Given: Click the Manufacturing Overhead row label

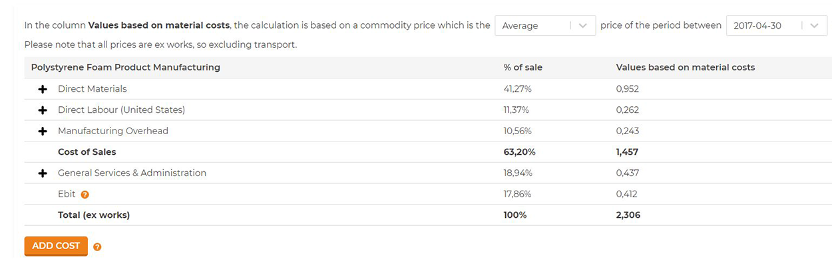Looking at the screenshot, I should (x=113, y=132).
